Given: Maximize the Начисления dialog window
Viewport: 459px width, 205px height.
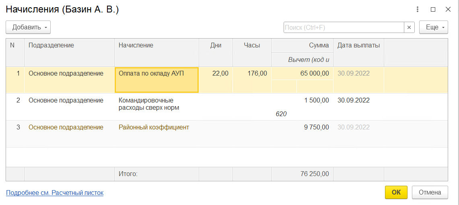Looking at the screenshot, I should point(433,9).
